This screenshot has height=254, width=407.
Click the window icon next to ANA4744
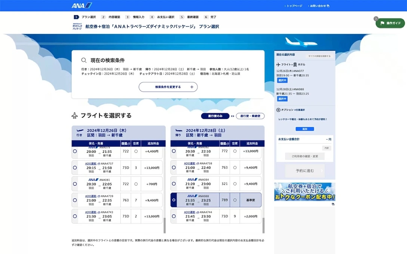(x=198, y=212)
